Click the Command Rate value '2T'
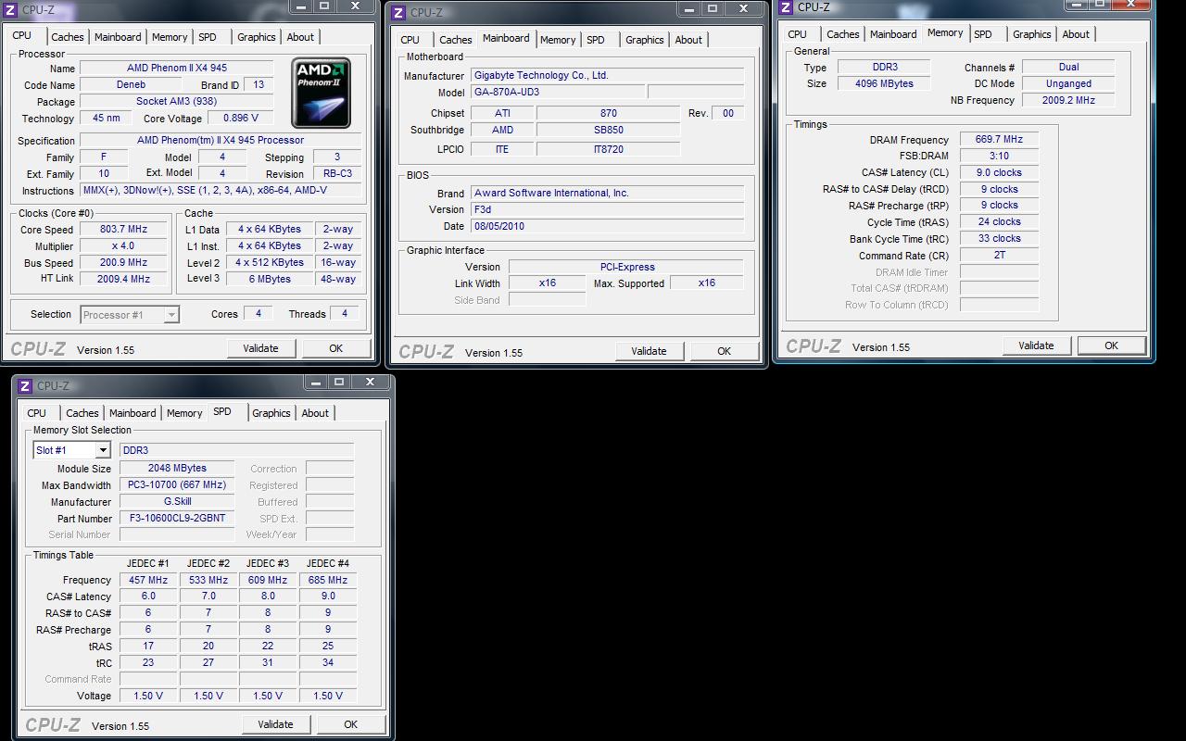This screenshot has width=1186, height=741. (1000, 256)
